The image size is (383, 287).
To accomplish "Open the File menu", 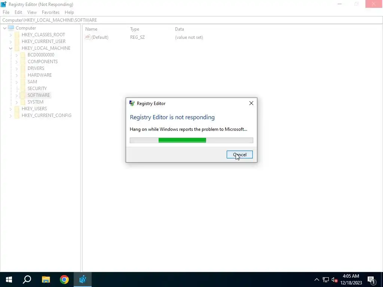I will (6, 12).
